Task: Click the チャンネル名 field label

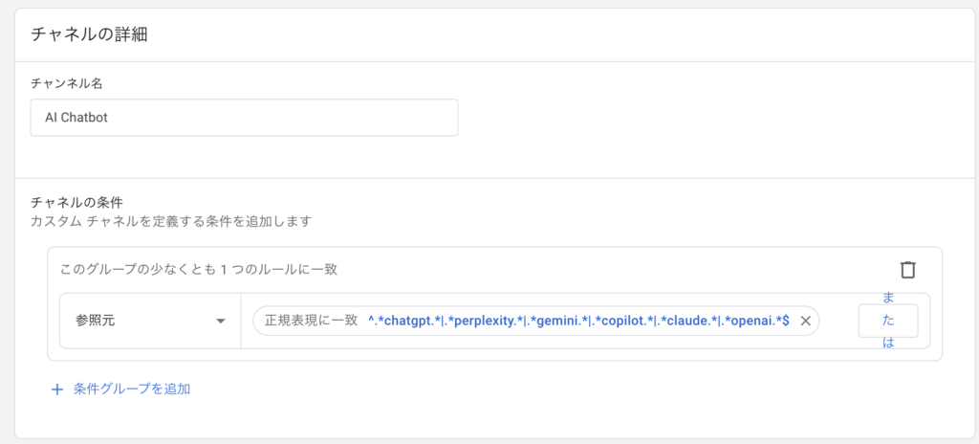Action: (x=67, y=83)
